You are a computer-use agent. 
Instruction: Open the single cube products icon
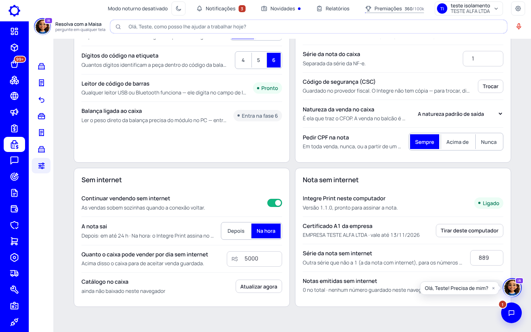14,48
